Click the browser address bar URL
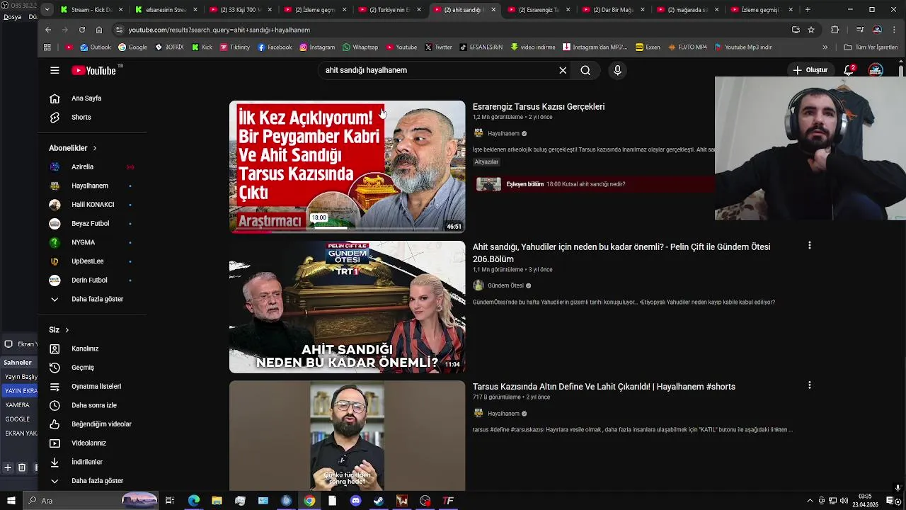 point(219,30)
